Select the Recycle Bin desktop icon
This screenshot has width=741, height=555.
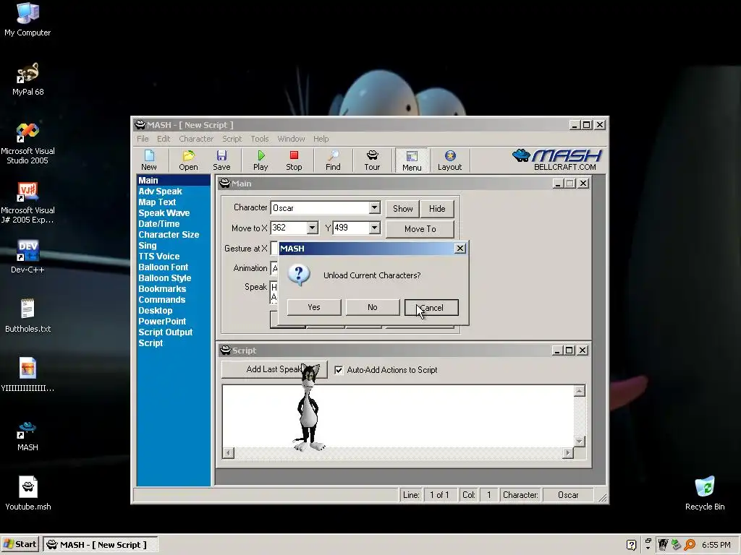point(705,494)
